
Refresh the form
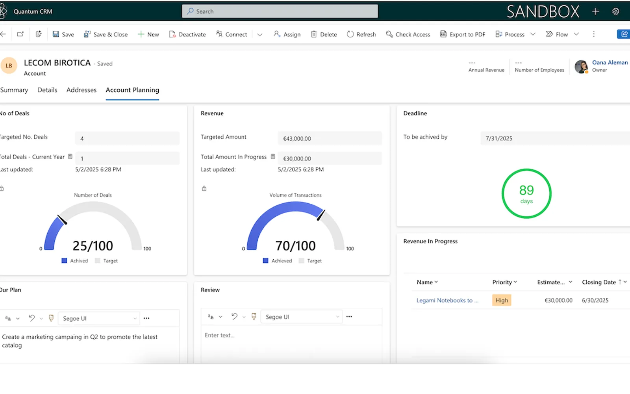click(361, 34)
